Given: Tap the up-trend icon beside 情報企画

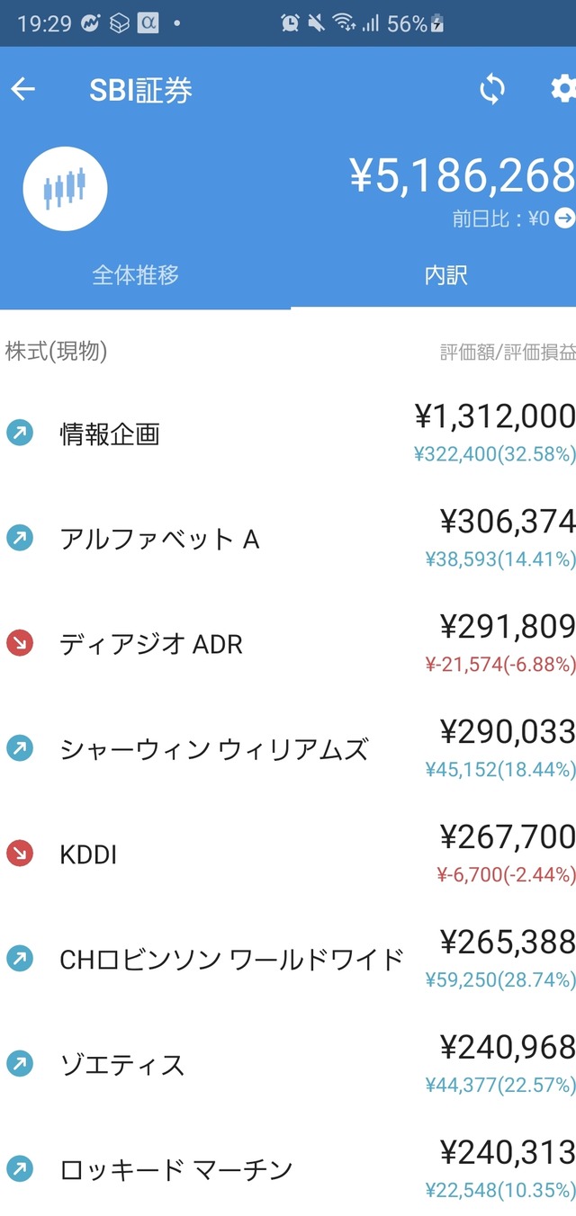Looking at the screenshot, I should pyautogui.click(x=19, y=433).
